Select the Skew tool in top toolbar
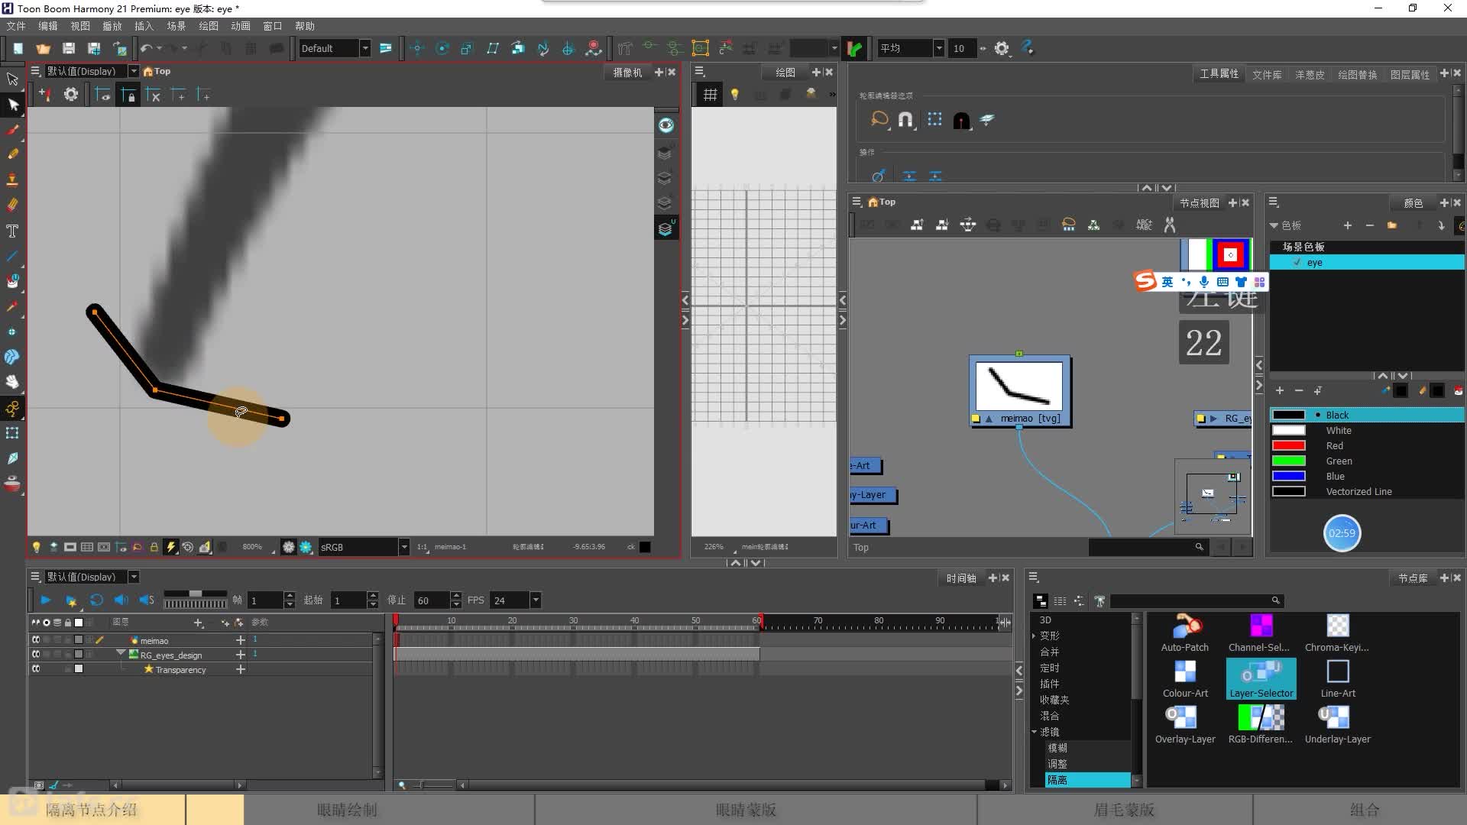This screenshot has height=825, width=1467. tap(493, 48)
